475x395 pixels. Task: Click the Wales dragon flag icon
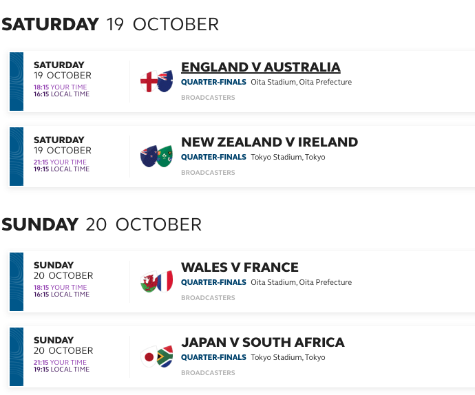tap(149, 281)
